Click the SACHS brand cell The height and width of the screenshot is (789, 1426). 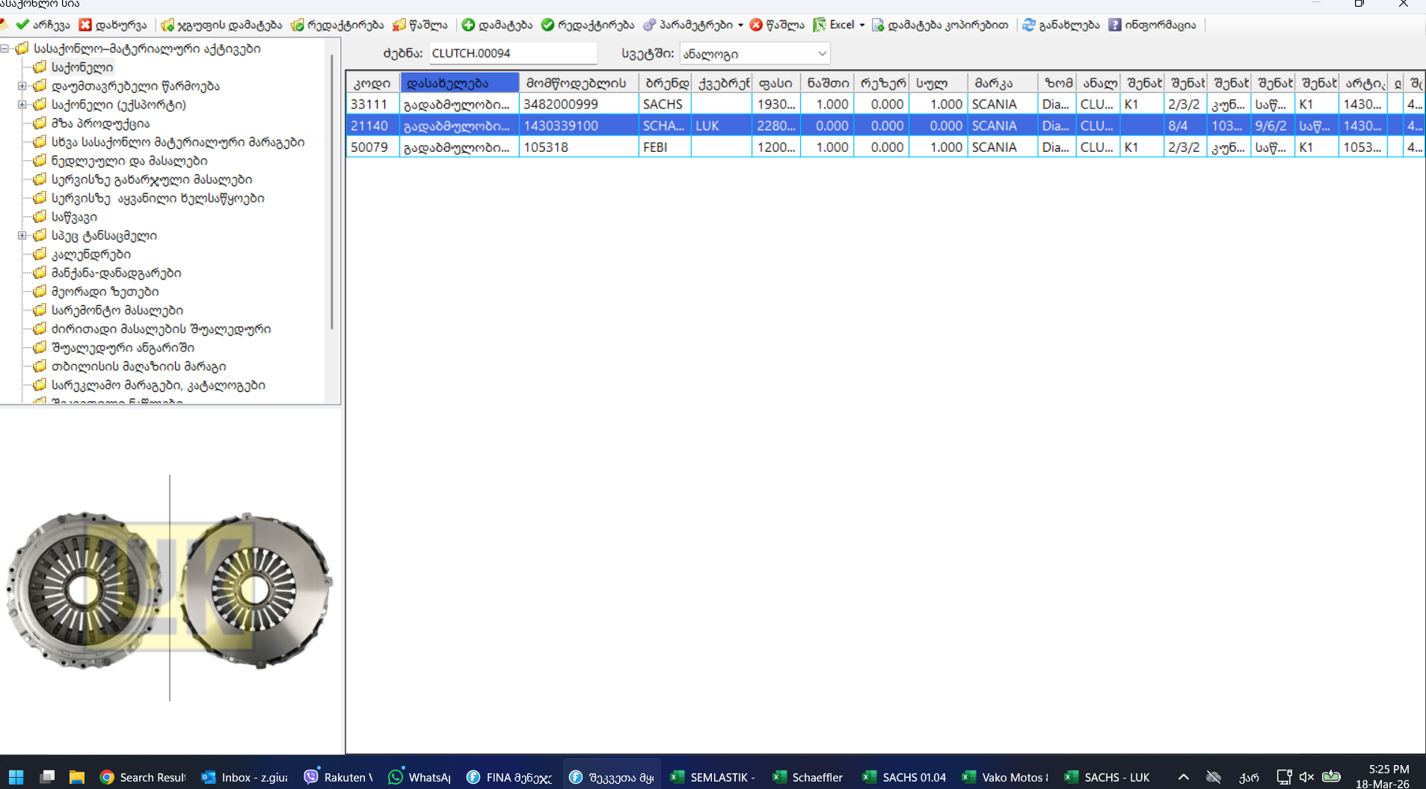[x=665, y=105]
